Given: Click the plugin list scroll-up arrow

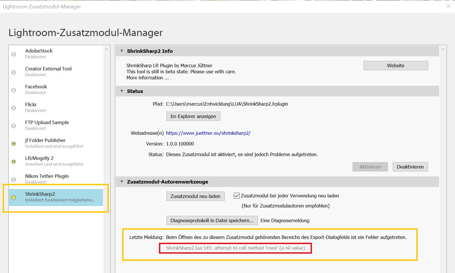Looking at the screenshot, I should click(x=107, y=49).
